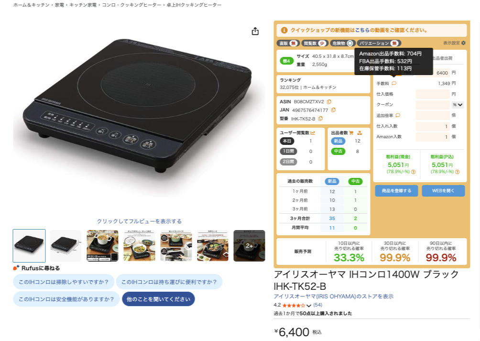Copy model number IHK-TK52-B with its copy icon
Screen dimensions: 480x341
320,119
